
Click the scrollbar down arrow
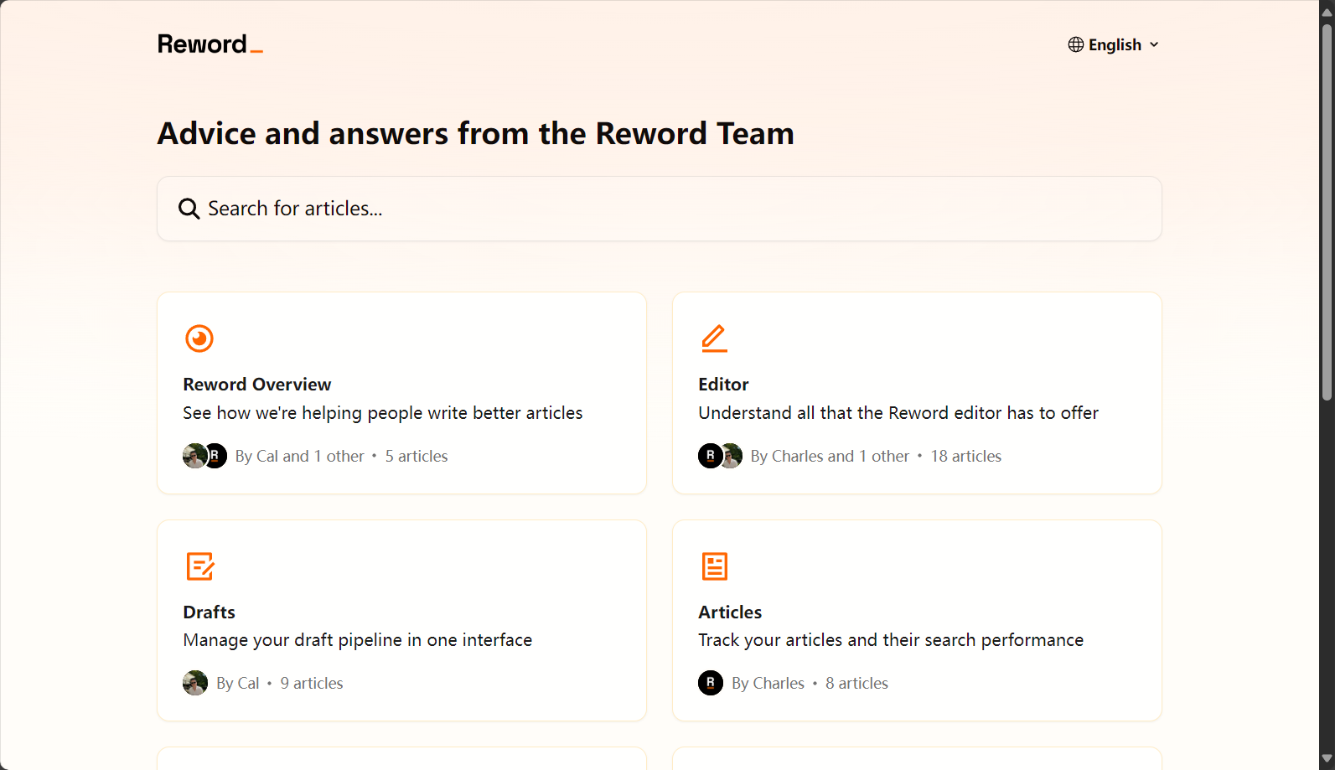(1327, 759)
